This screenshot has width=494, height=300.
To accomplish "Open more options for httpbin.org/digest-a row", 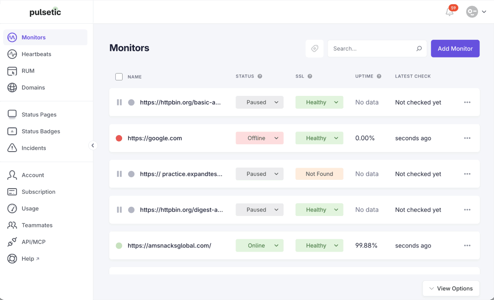I will 467,210.
